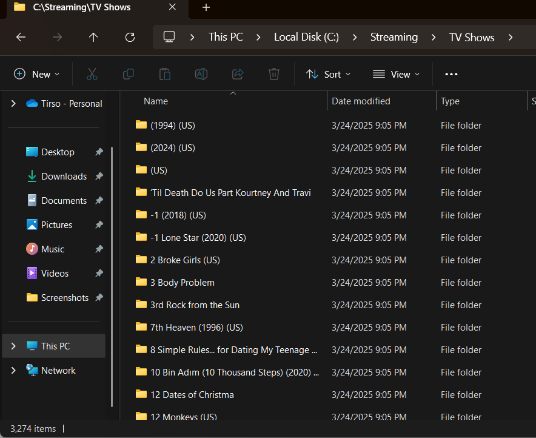Viewport: 536px width, 438px height.
Task: Open the View layout dropdown
Action: 396,74
